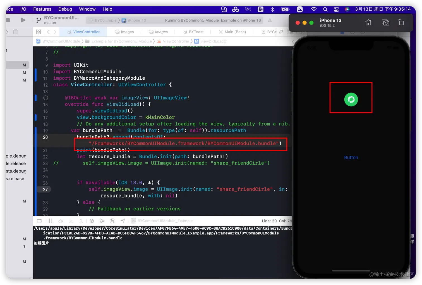This screenshot has height=285, width=422.
Task: Open the editor review swap arrows
Action: [x=281, y=32]
